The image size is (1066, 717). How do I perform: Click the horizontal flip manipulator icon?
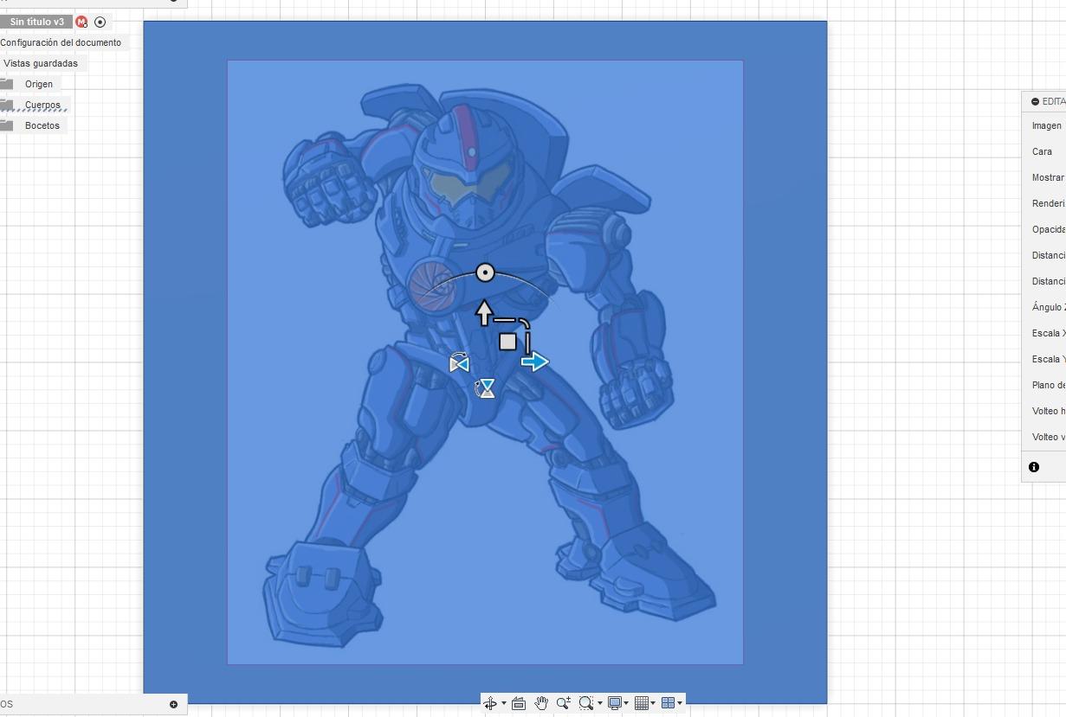coord(459,364)
